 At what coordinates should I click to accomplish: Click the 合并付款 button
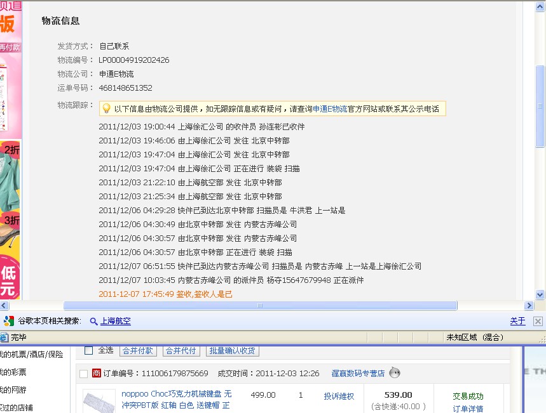[x=138, y=350]
